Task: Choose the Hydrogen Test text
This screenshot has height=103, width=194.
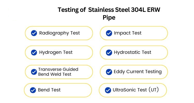Action: pyautogui.click(x=56, y=52)
